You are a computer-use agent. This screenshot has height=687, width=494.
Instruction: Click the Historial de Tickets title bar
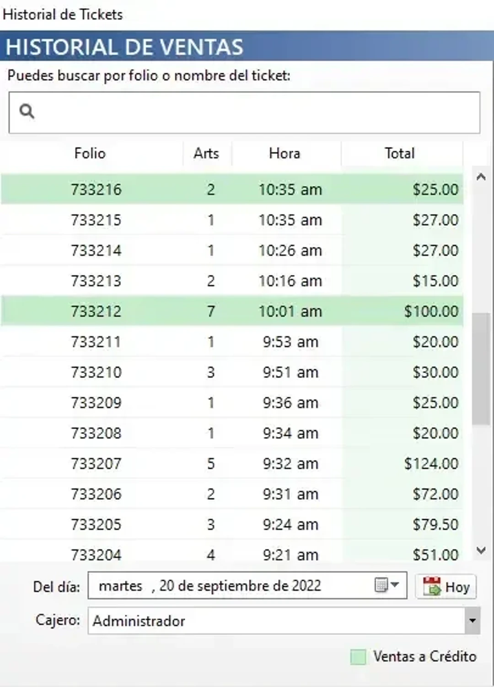(63, 14)
